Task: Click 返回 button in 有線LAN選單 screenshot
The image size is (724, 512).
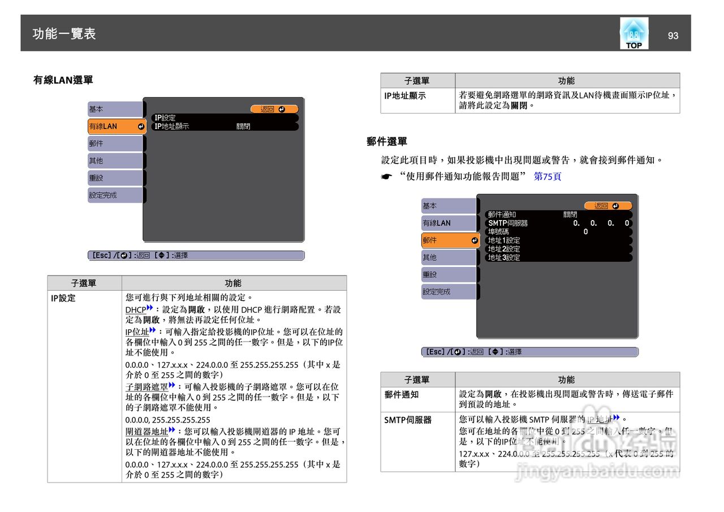Action: 274,109
